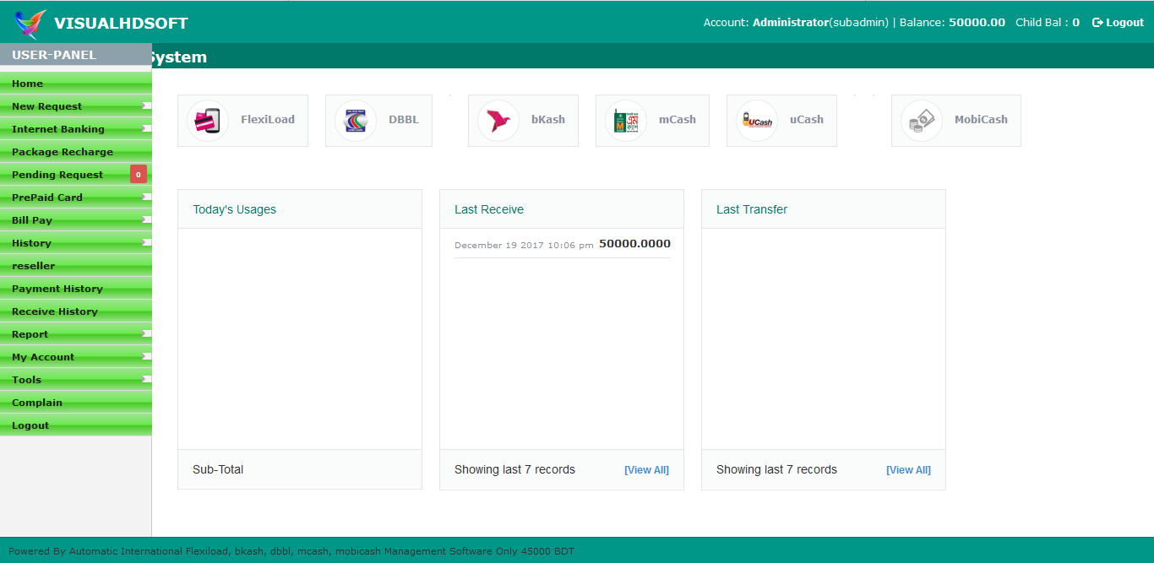Click the Child Bal value in header
This screenshot has width=1154, height=563.
pos(1076,23)
